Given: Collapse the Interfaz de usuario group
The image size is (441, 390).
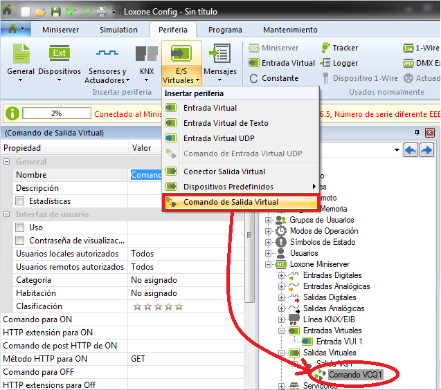Looking at the screenshot, I should [x=6, y=214].
